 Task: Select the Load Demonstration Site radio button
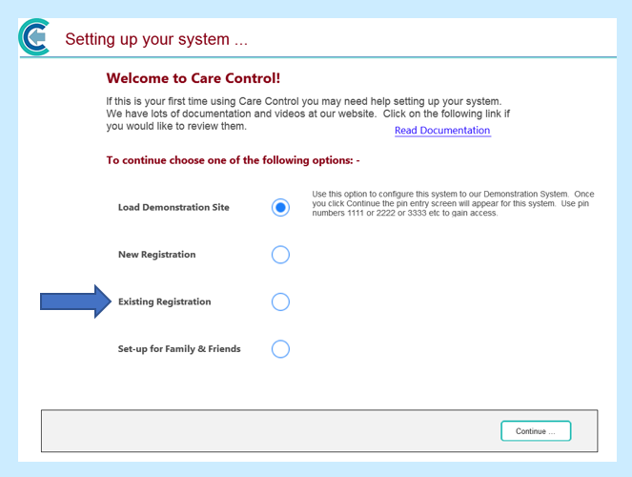280,207
